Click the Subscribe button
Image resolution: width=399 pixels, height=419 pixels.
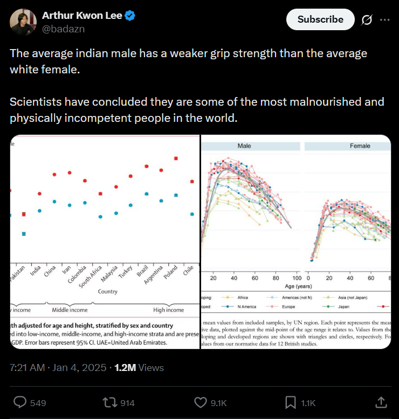(x=320, y=19)
